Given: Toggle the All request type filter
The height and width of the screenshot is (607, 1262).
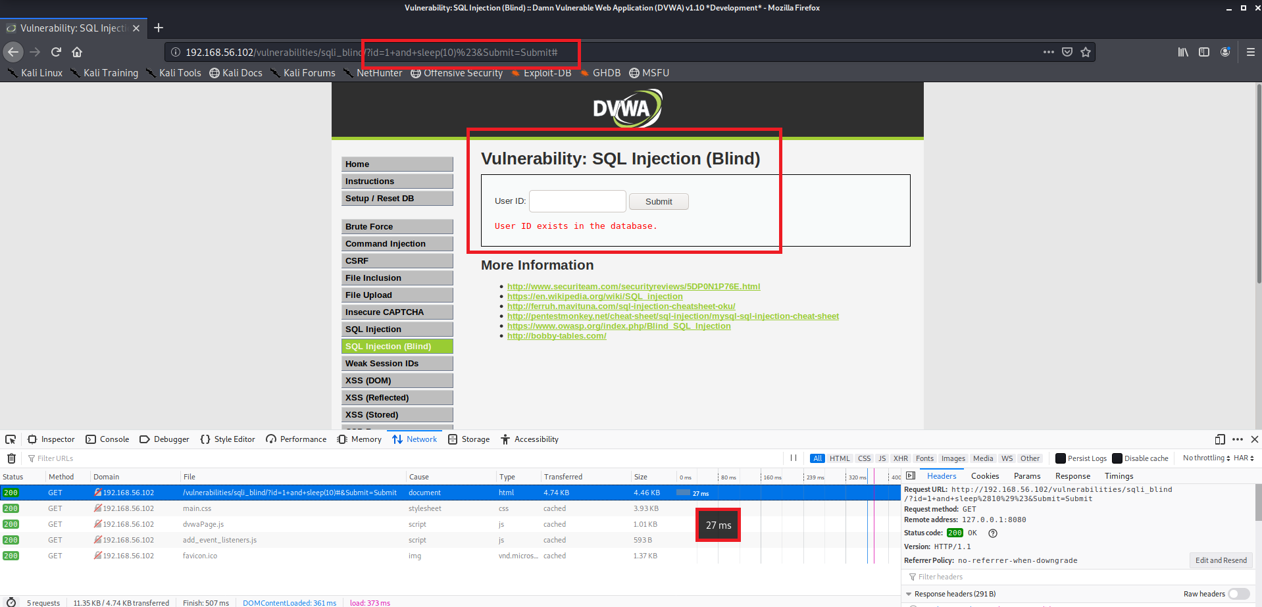Looking at the screenshot, I should [817, 458].
